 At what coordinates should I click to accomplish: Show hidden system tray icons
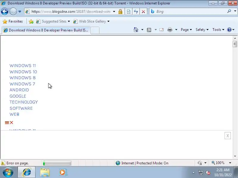click(194, 172)
